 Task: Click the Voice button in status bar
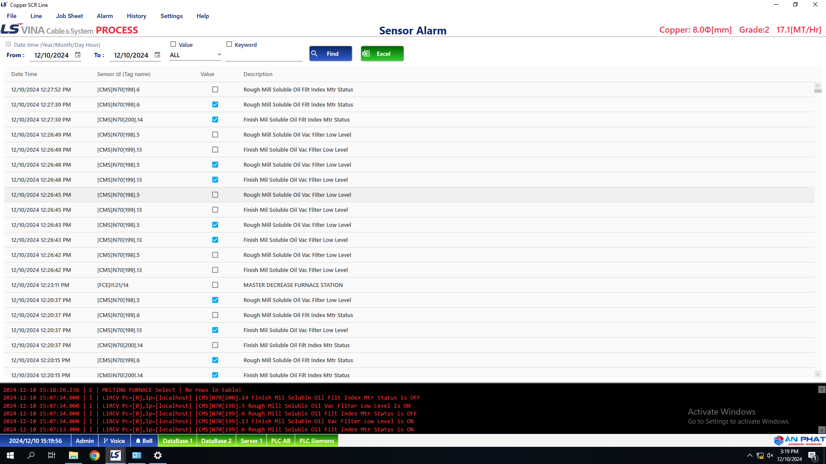[x=114, y=441]
